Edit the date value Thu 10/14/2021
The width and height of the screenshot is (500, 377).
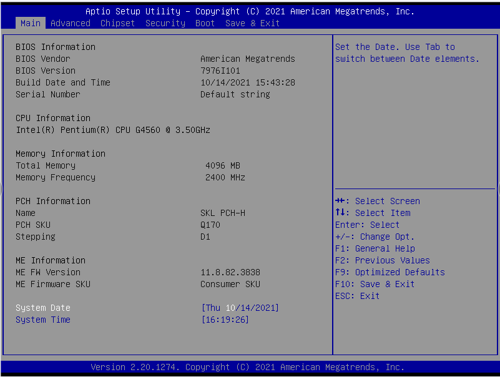click(x=240, y=308)
